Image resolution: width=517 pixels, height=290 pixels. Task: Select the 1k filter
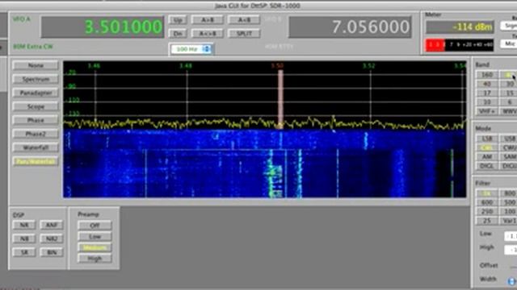(487, 193)
